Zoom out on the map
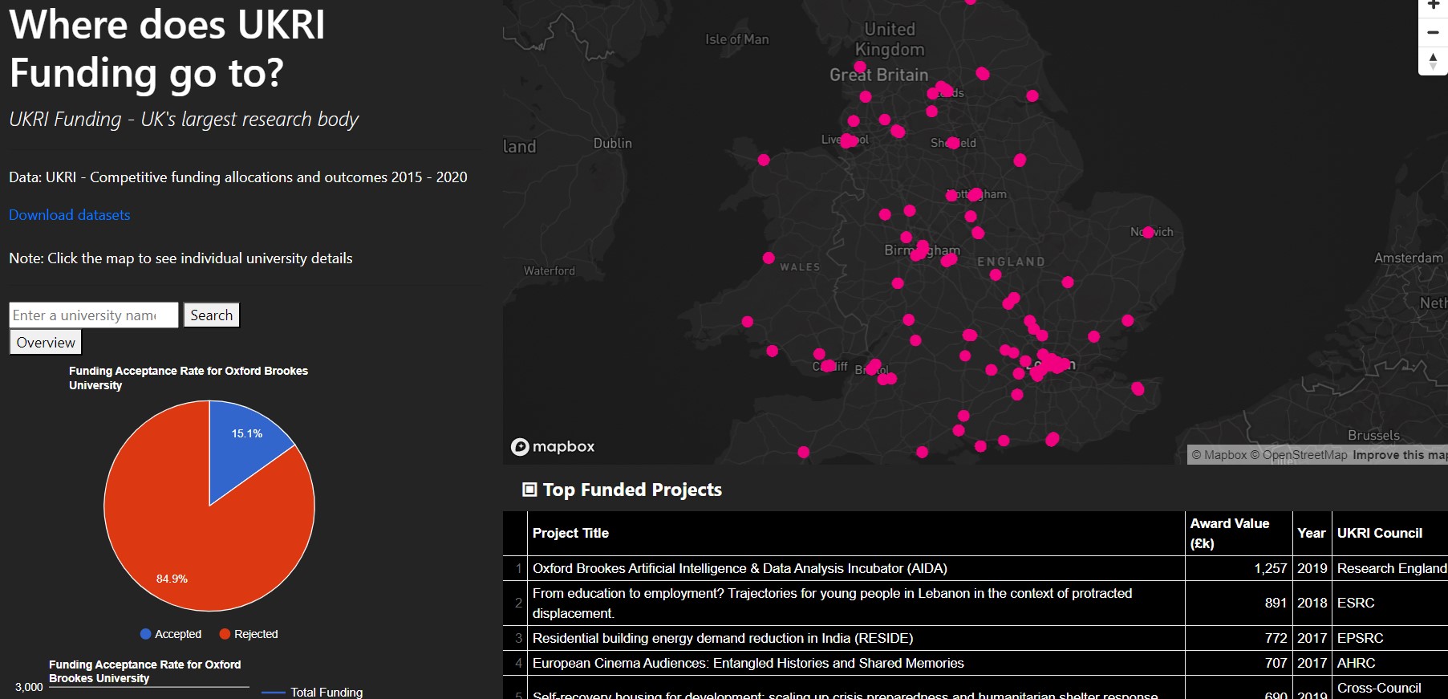The height and width of the screenshot is (699, 1448). click(x=1433, y=33)
